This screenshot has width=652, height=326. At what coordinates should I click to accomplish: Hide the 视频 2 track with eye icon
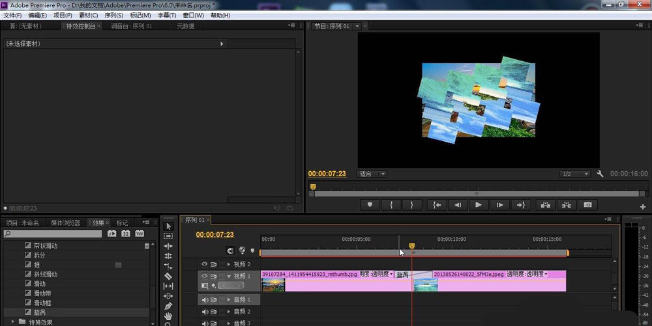[205, 264]
